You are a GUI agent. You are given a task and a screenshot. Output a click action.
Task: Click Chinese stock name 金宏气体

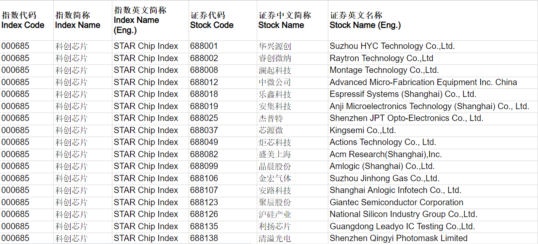(x=275, y=178)
